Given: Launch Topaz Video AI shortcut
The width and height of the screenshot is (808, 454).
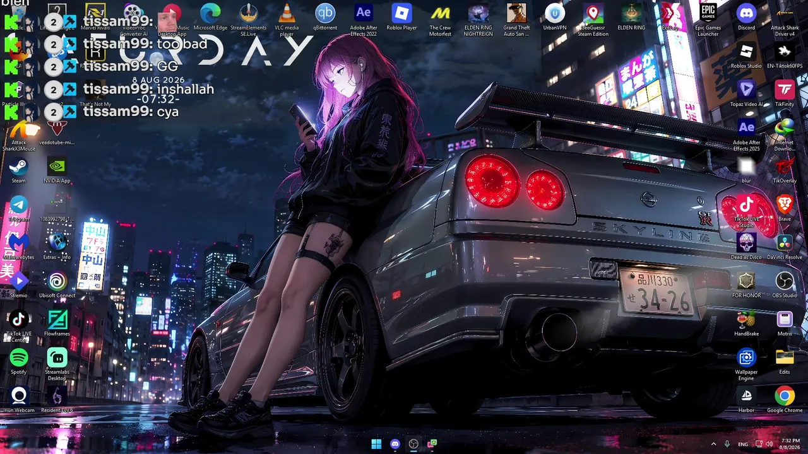Looking at the screenshot, I should [746, 94].
